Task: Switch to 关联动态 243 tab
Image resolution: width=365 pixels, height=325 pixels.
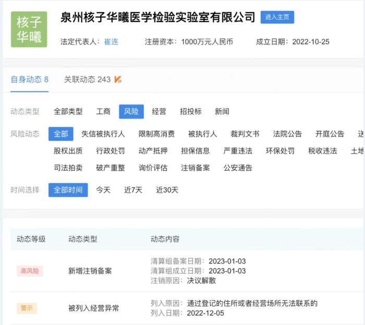Action: tap(87, 79)
